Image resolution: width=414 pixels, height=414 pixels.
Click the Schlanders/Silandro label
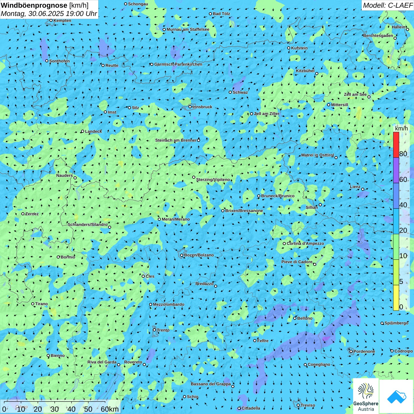(x=88, y=224)
